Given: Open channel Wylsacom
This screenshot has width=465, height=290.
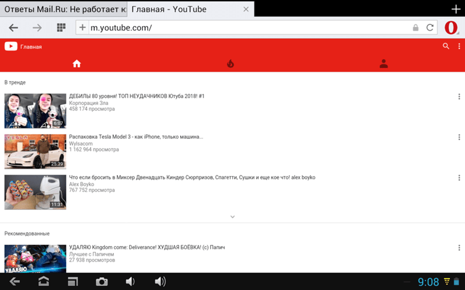Looking at the screenshot, I should (81, 143).
